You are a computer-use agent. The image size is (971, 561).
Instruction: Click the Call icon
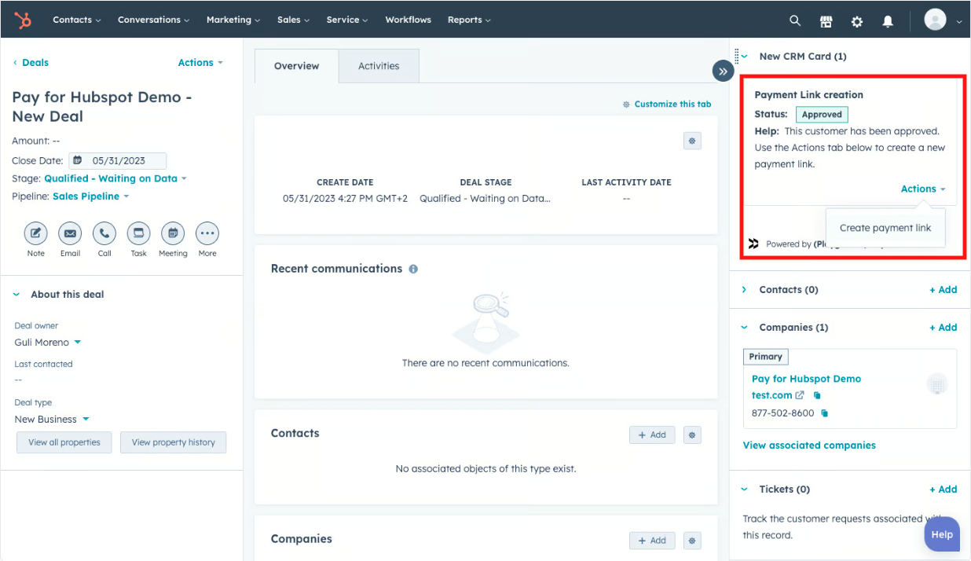(x=104, y=233)
